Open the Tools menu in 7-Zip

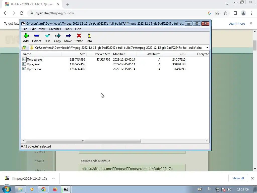[68, 29]
